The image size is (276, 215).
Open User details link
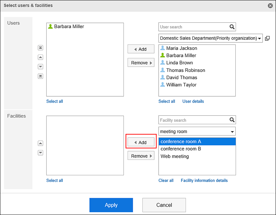(193, 101)
